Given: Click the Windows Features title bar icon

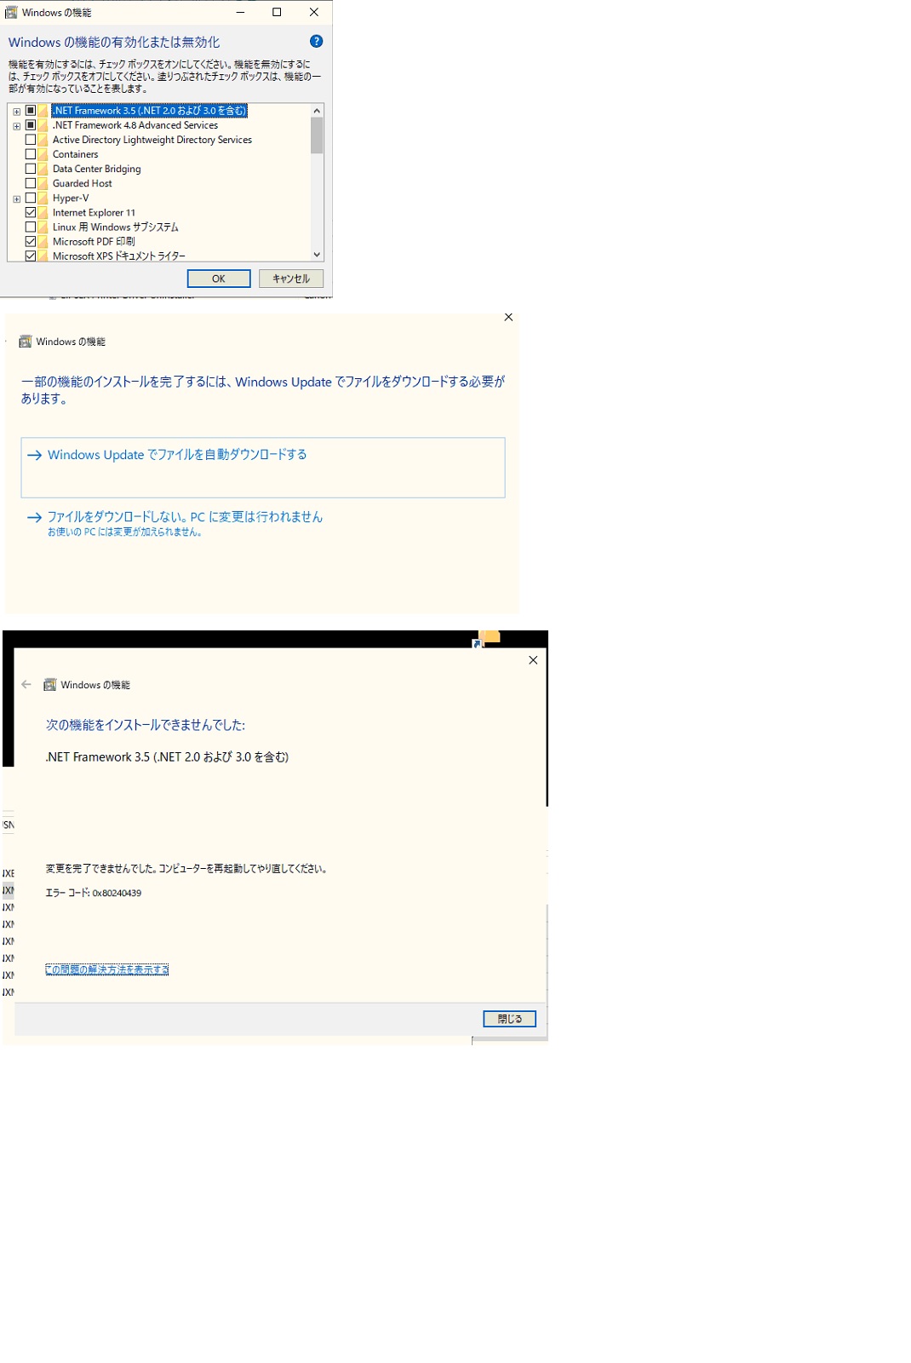Looking at the screenshot, I should pyautogui.click(x=11, y=12).
